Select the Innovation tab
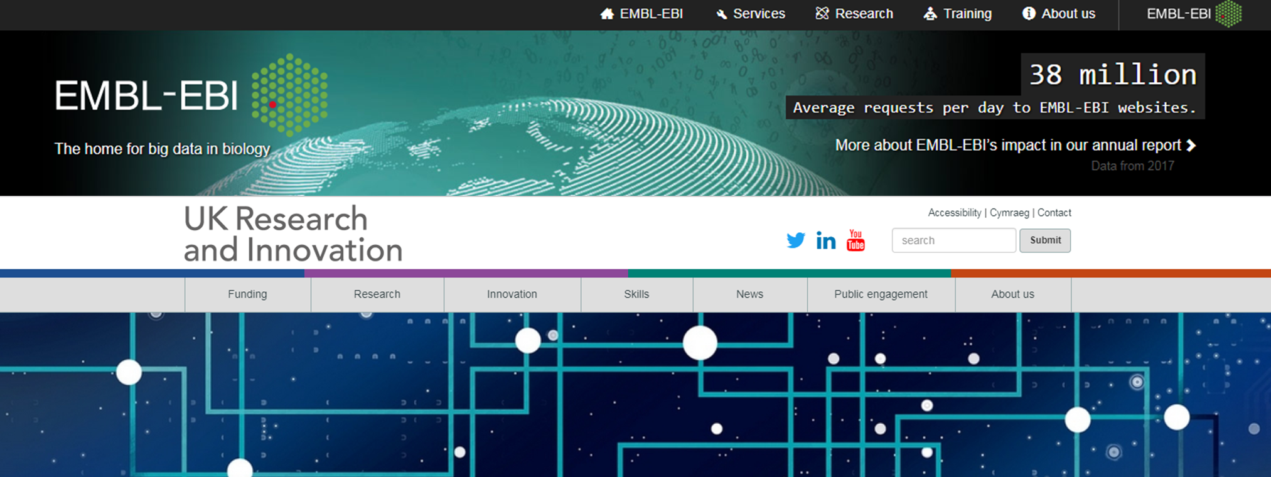1271x477 pixels. pyautogui.click(x=512, y=294)
